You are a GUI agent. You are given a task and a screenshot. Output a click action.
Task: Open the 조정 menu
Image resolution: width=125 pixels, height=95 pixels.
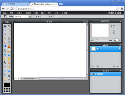[x=36, y=13]
